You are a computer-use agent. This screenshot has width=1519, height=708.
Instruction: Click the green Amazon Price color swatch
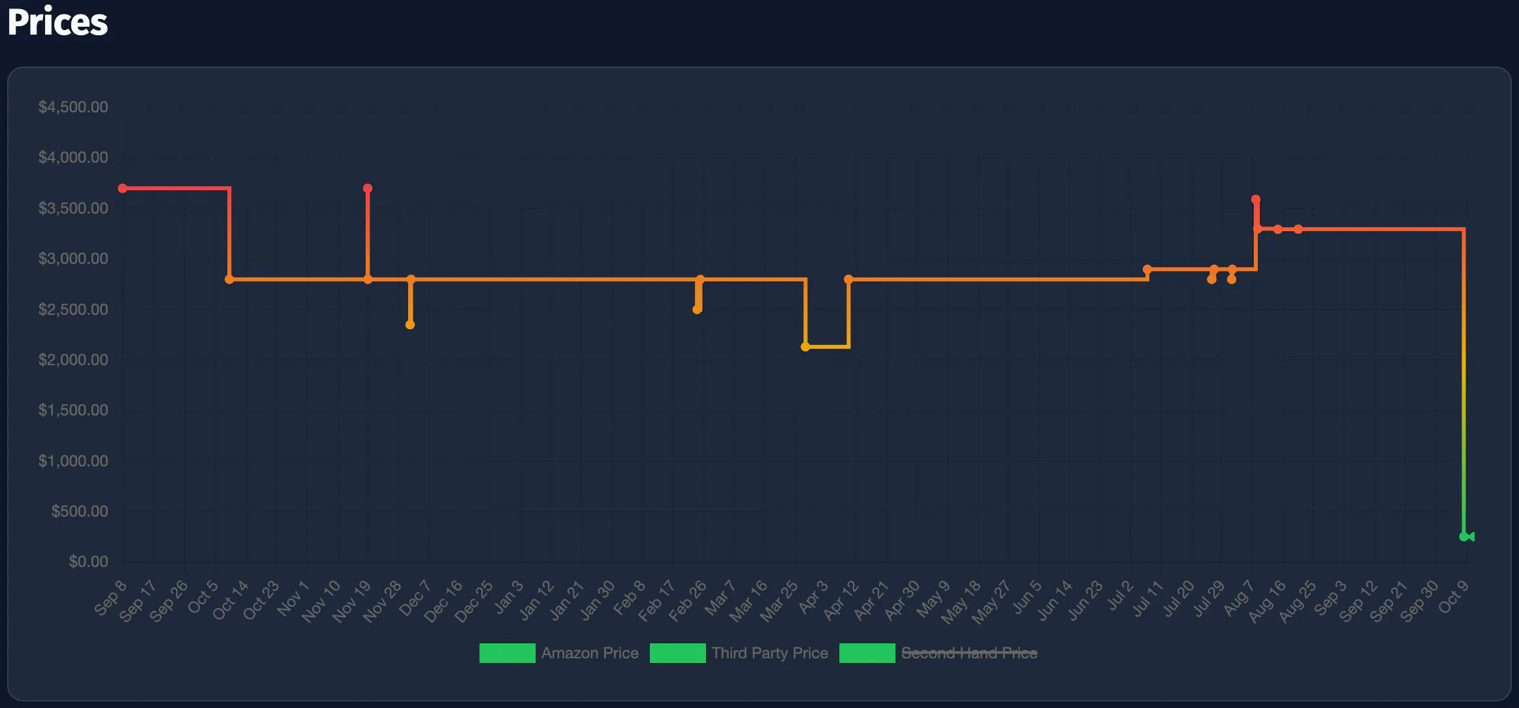(x=507, y=653)
